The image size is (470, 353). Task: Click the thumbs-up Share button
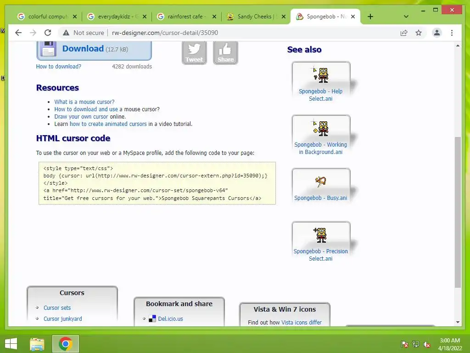pyautogui.click(x=225, y=52)
